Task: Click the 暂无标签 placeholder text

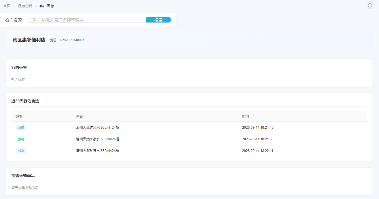Action: (18, 80)
